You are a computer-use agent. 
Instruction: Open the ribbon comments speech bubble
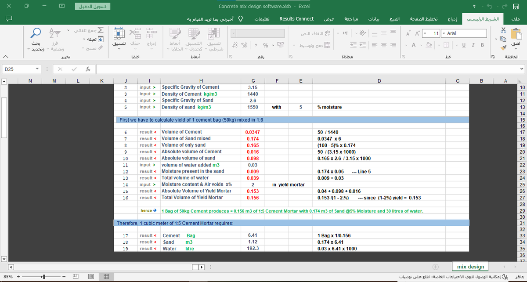coord(9,19)
